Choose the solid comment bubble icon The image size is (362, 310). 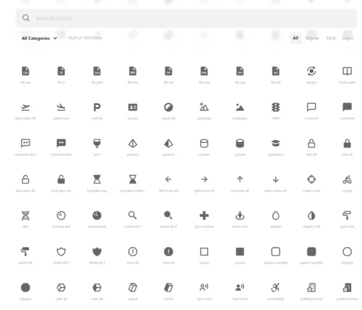coord(348,107)
